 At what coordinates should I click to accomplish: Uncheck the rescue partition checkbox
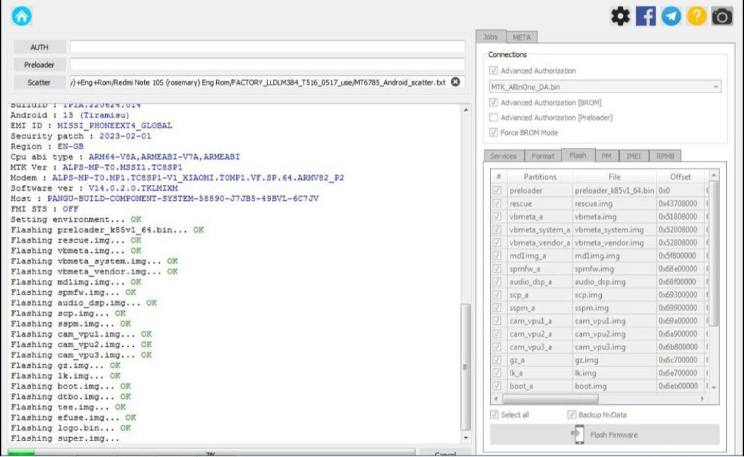click(x=497, y=203)
